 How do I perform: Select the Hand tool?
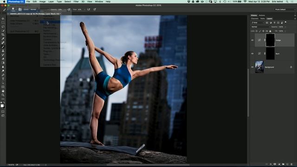click(3, 91)
